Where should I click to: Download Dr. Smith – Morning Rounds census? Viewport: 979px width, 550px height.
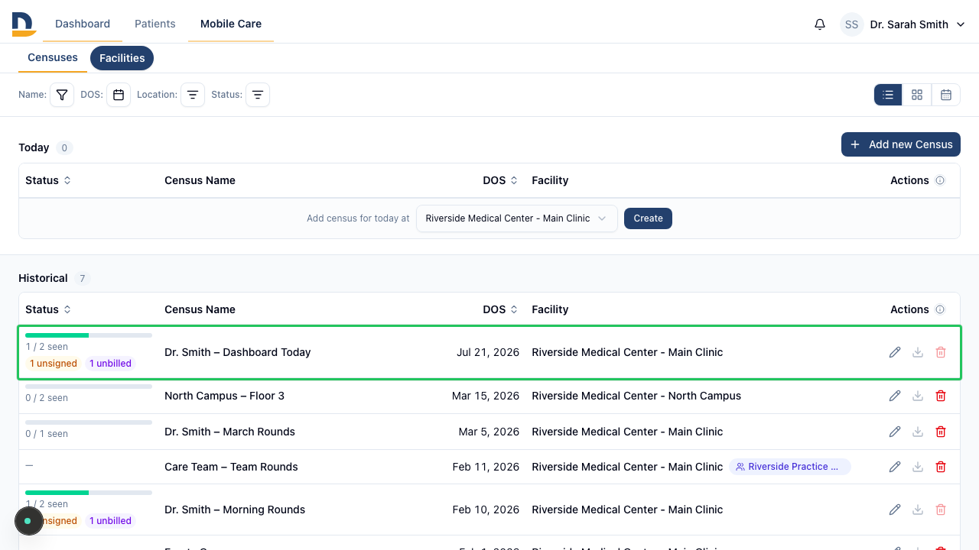[918, 510]
